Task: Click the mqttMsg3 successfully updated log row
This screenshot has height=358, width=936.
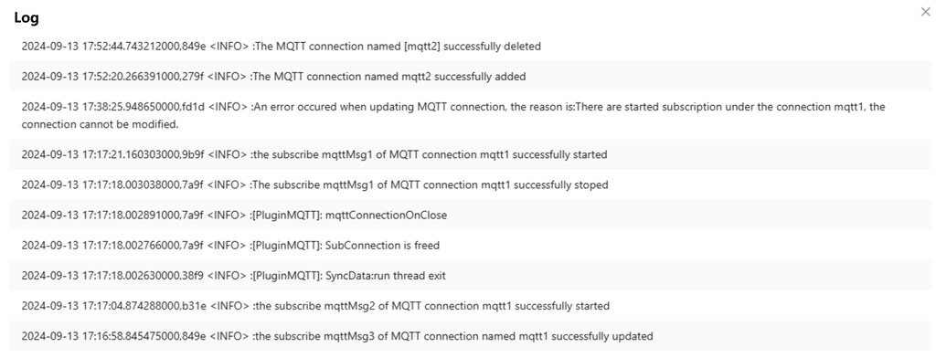Action: click(471, 336)
